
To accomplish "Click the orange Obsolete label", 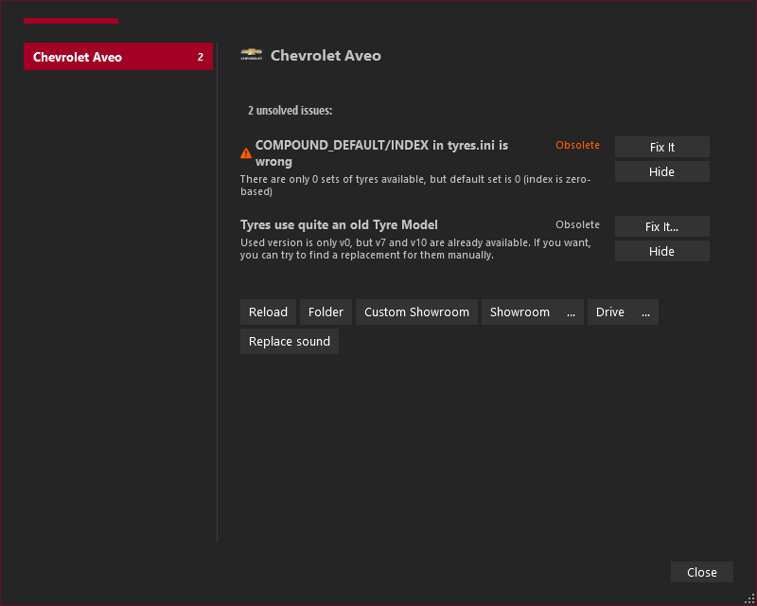I will tap(577, 145).
